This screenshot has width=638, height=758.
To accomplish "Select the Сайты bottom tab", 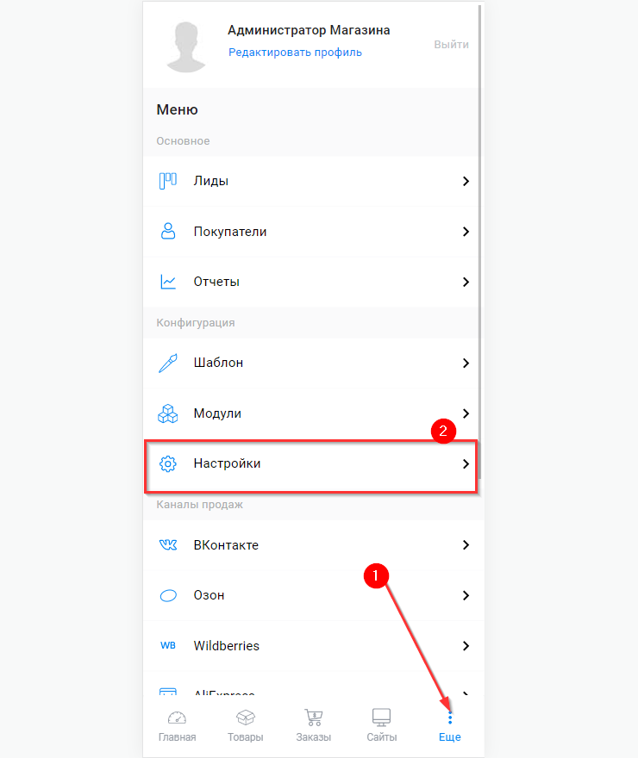I will [381, 725].
